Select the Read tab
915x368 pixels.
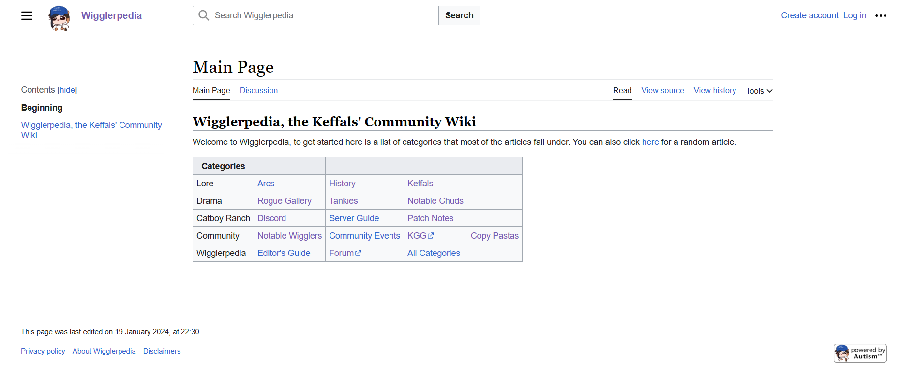[x=622, y=90]
